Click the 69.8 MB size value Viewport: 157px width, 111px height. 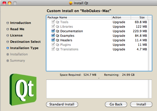pos(141,22)
